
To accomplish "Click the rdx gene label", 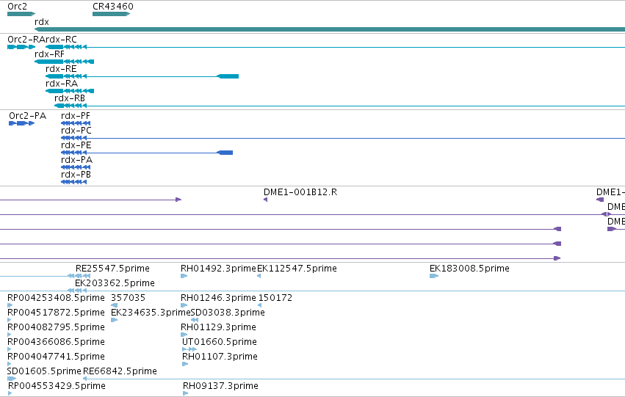I will [42, 22].
